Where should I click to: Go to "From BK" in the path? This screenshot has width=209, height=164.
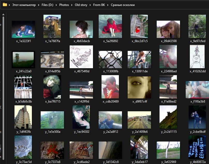99,5
